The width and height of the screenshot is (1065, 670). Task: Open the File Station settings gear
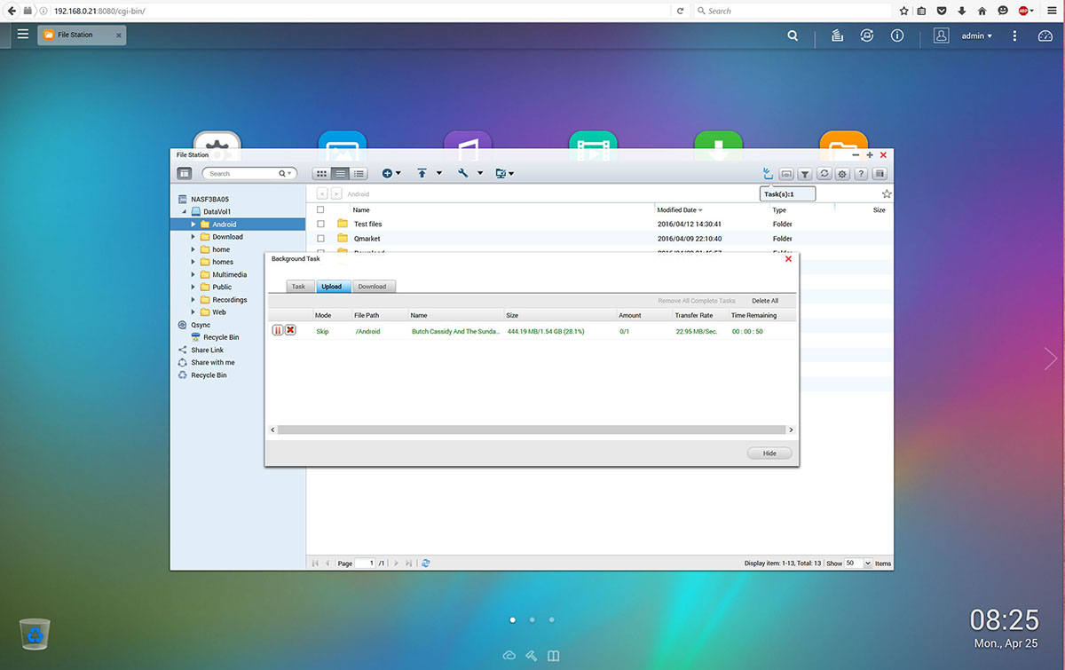tap(842, 174)
